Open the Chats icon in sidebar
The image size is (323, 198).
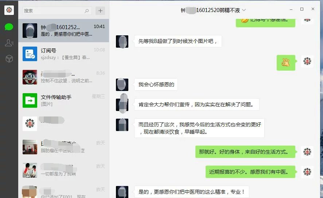9,27
